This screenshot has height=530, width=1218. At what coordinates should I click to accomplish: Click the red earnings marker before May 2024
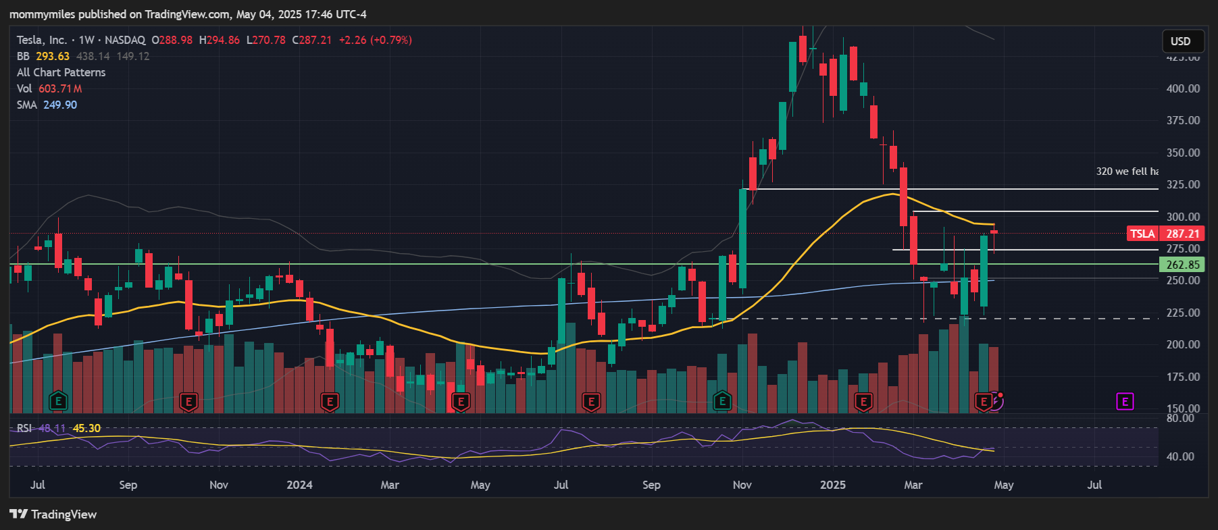tap(461, 402)
